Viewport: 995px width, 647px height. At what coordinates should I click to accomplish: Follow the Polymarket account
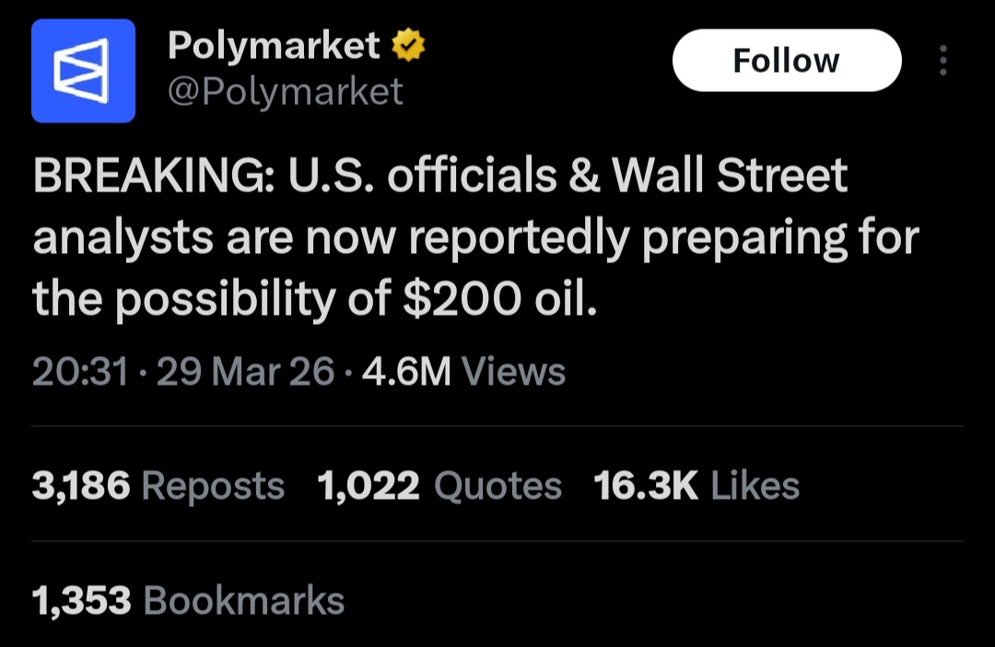[x=786, y=61]
